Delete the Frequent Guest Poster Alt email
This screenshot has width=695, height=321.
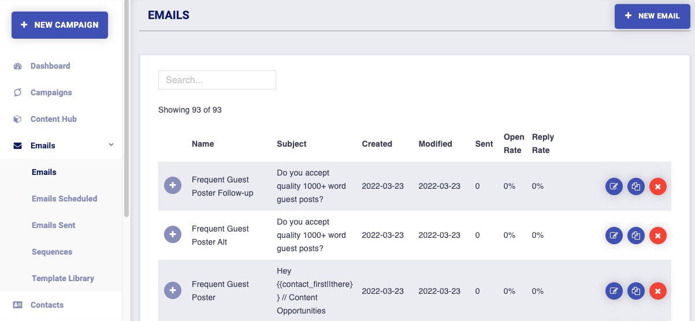tap(658, 236)
